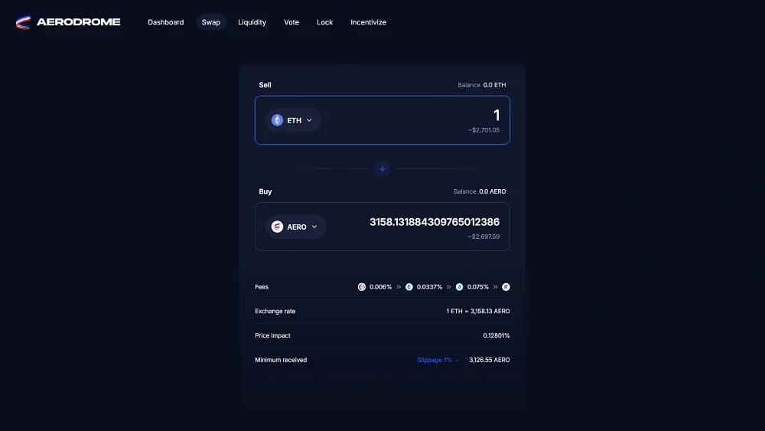Open the Dashboard page
Screen dimensions: 765x431
click(166, 22)
